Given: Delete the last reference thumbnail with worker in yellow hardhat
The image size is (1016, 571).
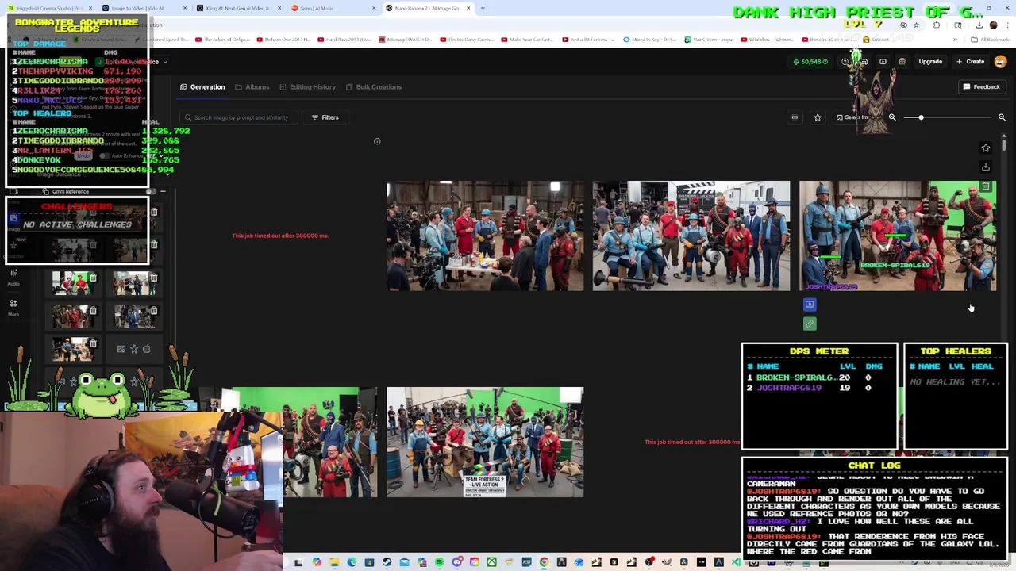Looking at the screenshot, I should click(93, 344).
